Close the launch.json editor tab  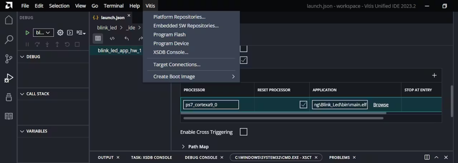click(x=129, y=15)
